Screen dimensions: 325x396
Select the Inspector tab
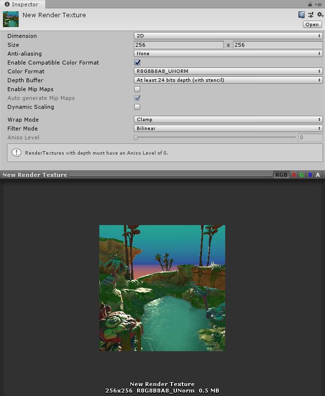(22, 4)
